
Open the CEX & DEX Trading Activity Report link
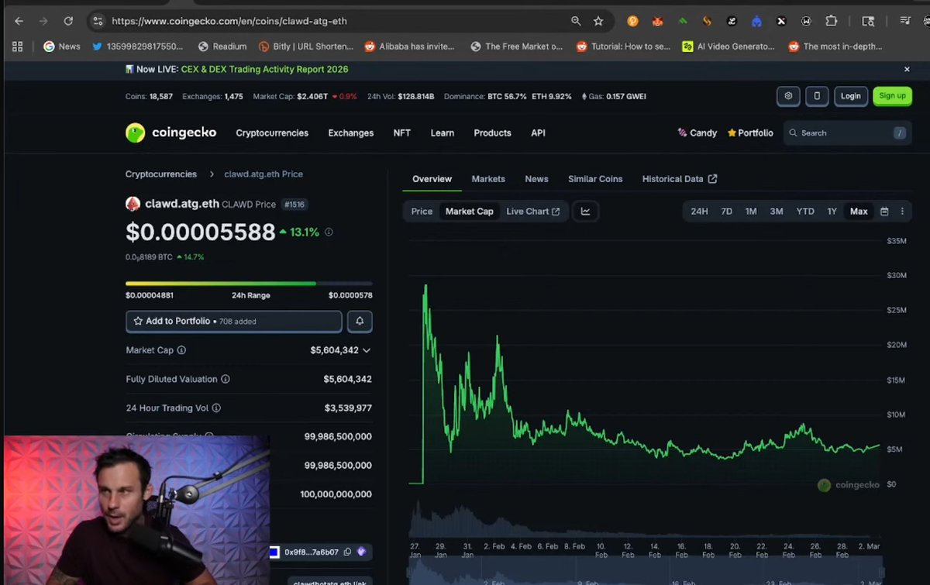(x=265, y=69)
